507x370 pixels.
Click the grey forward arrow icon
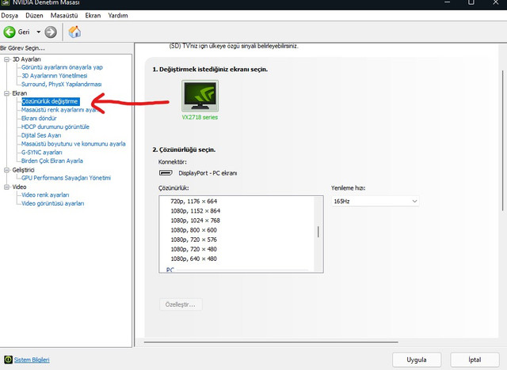[51, 32]
